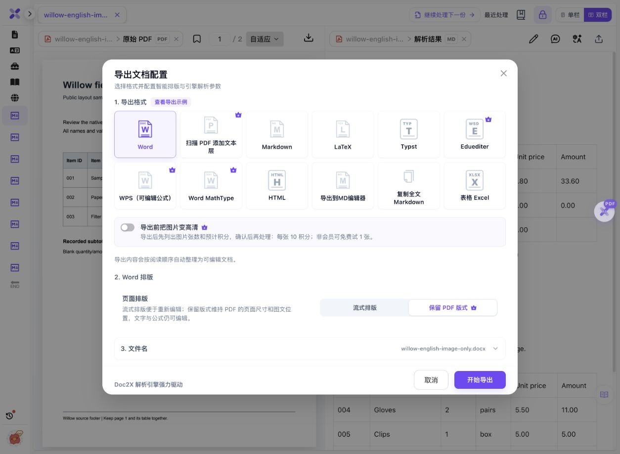Toggle image upscaling before export

click(x=128, y=227)
